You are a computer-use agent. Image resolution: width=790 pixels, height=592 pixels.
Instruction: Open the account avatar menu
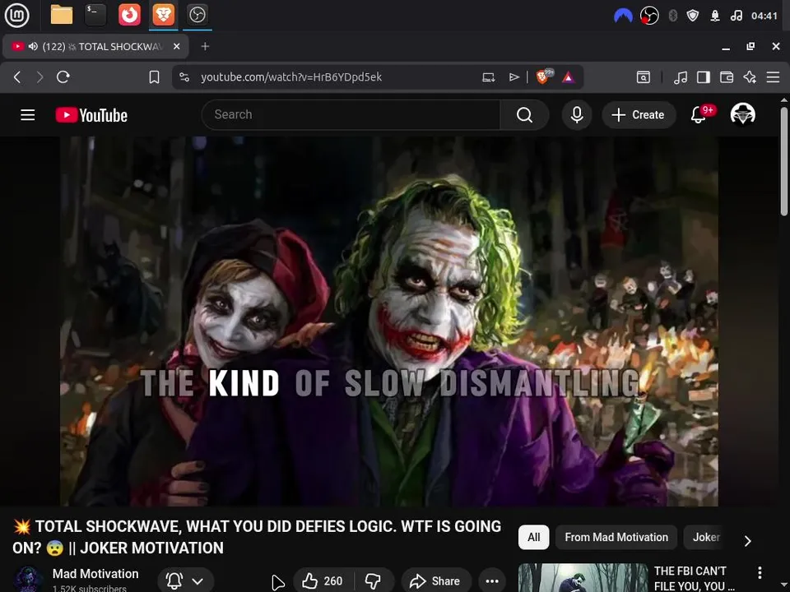click(x=742, y=114)
